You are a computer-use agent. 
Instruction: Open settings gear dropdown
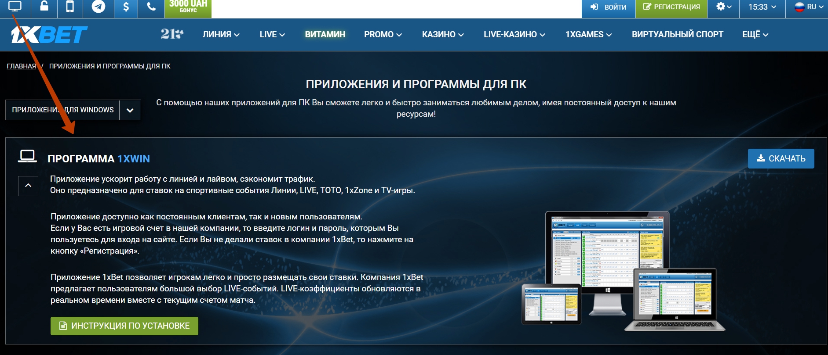pos(723,7)
